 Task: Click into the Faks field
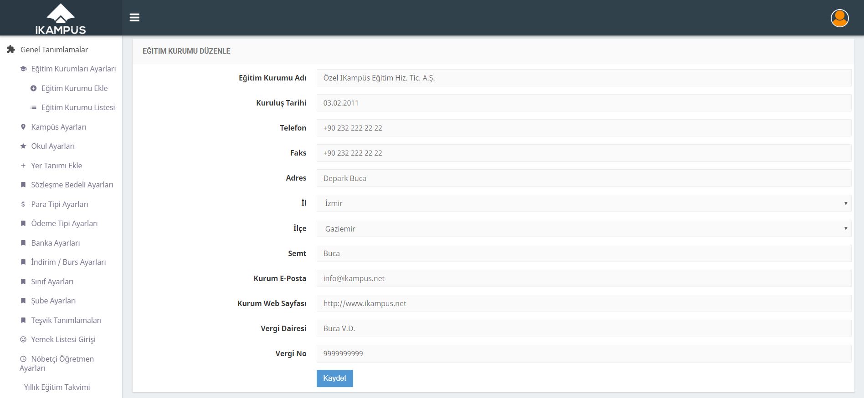(584, 153)
